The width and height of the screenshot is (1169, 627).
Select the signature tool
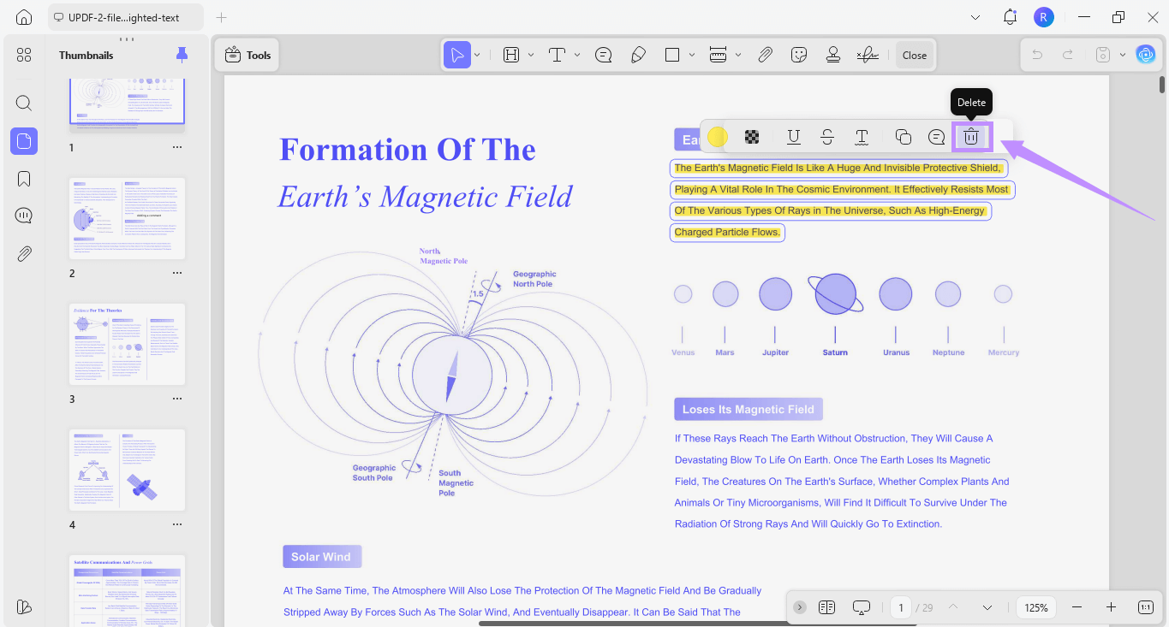tap(868, 55)
